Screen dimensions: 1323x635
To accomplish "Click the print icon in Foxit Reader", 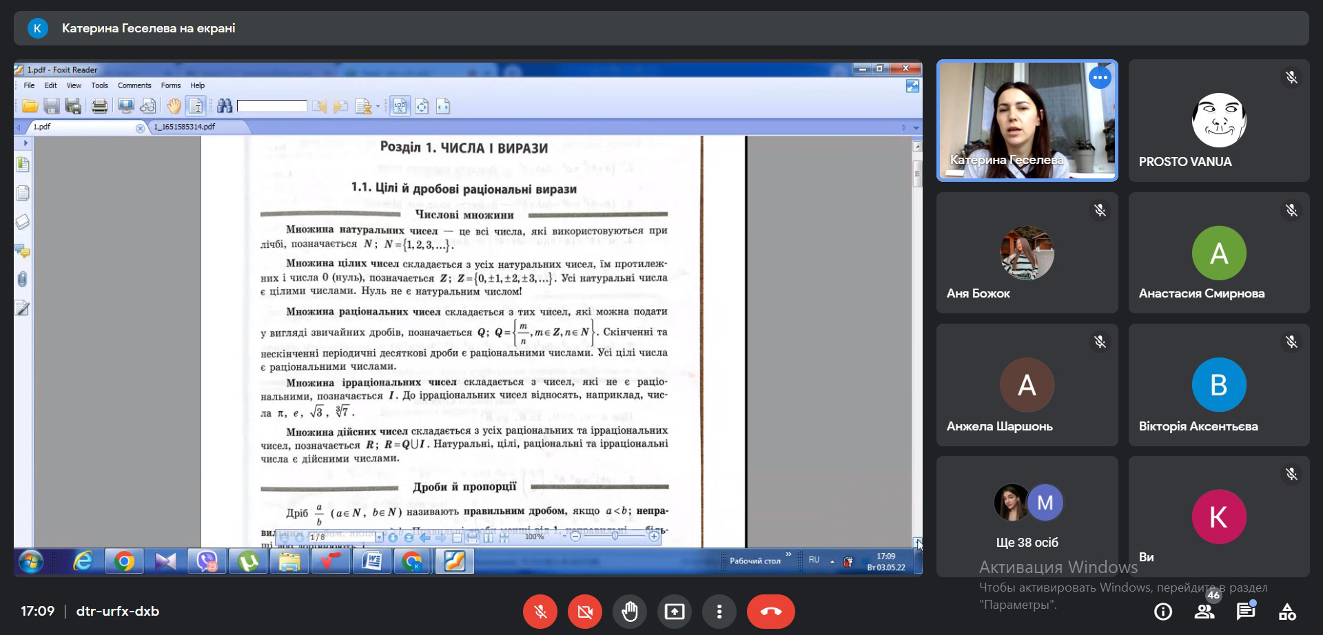I will click(x=100, y=106).
